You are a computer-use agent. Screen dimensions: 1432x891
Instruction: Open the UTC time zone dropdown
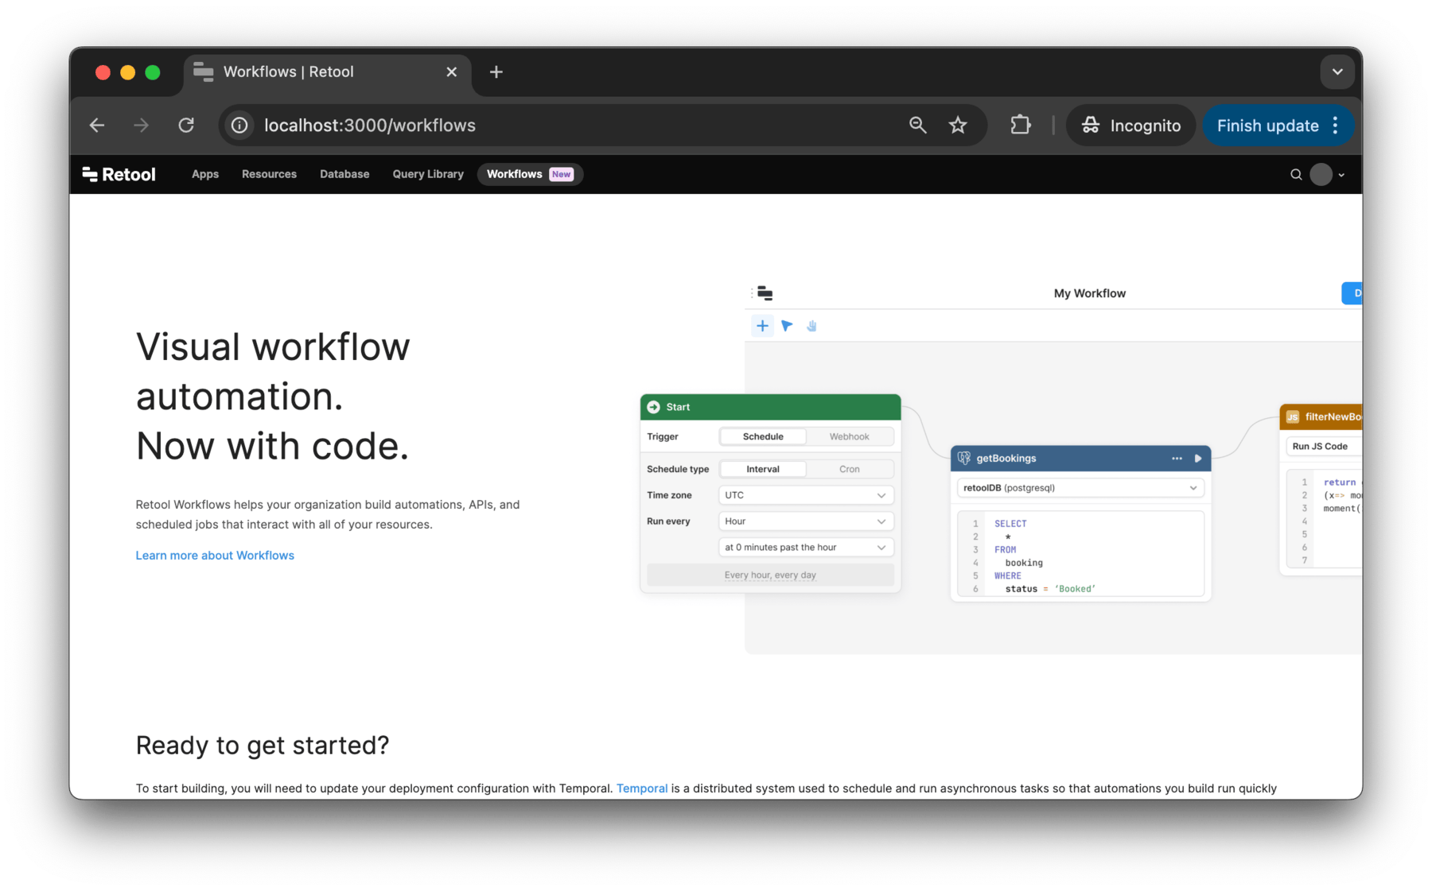(806, 495)
